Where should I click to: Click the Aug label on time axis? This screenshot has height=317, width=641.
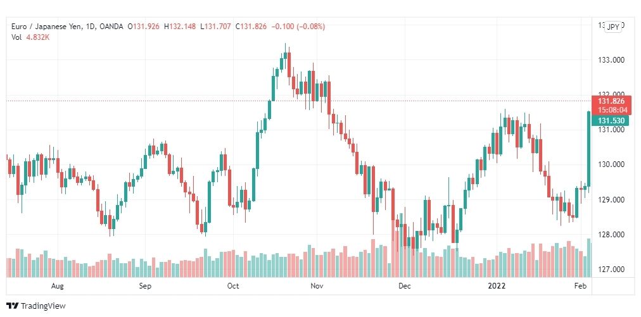[x=58, y=286]
